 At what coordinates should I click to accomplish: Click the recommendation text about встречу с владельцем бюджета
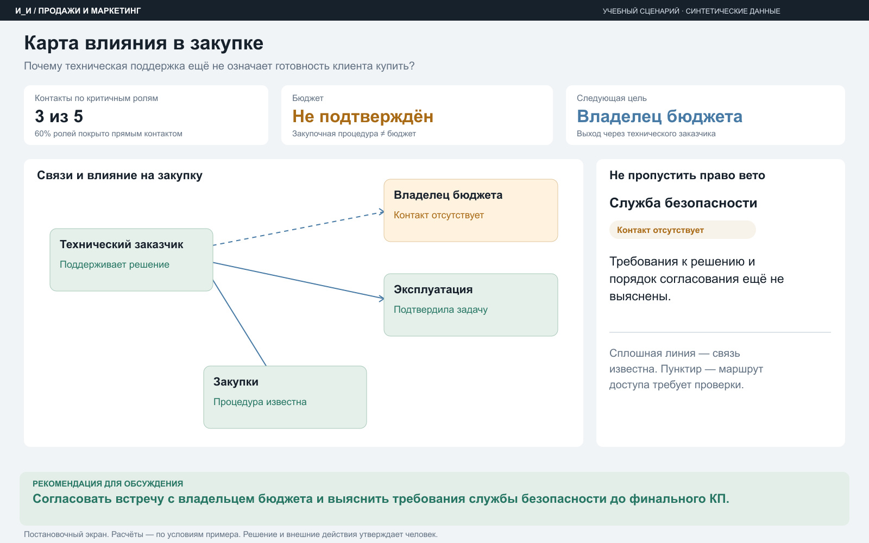point(381,498)
